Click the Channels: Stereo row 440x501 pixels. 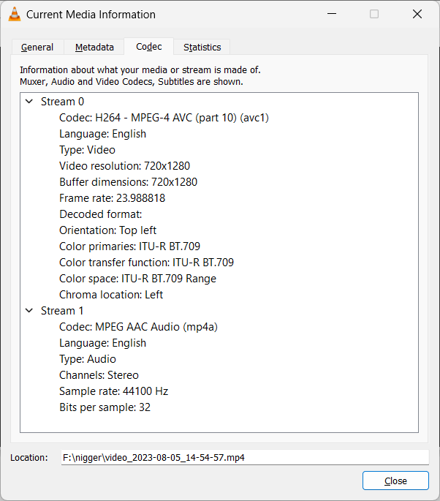coord(99,375)
